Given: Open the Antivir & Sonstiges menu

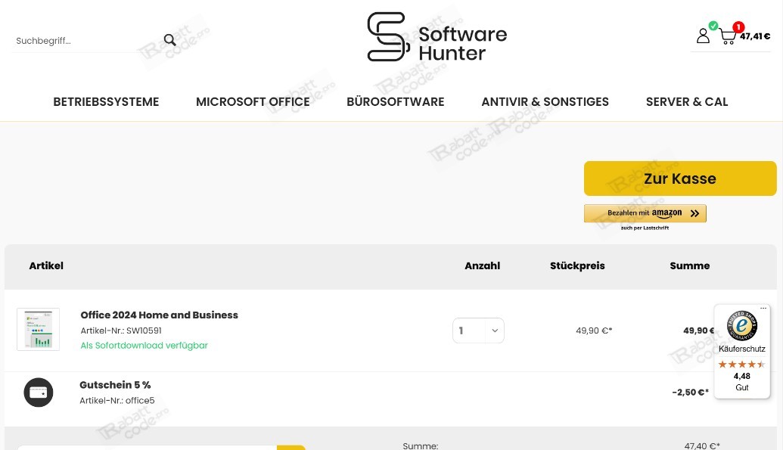Looking at the screenshot, I should coord(545,102).
